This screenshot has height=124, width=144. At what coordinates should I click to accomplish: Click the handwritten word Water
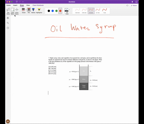click(80, 27)
